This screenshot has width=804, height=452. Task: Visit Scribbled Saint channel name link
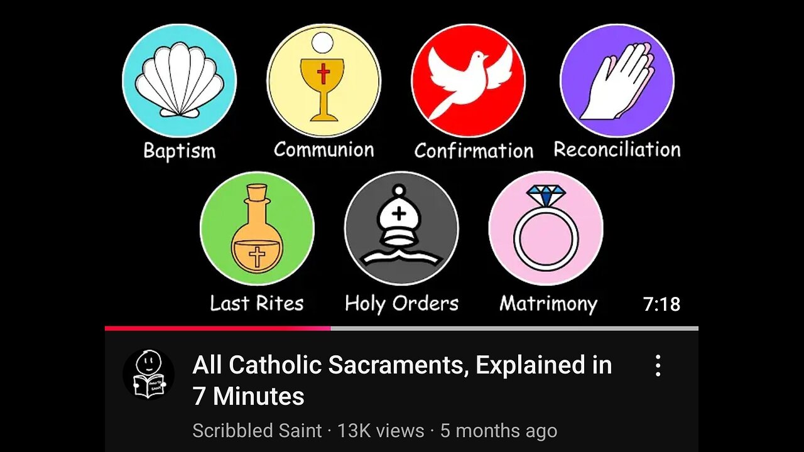[x=257, y=431]
